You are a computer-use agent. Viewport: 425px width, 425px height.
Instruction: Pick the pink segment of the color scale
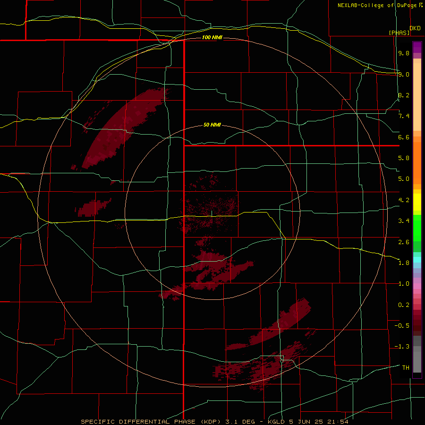click(417, 286)
